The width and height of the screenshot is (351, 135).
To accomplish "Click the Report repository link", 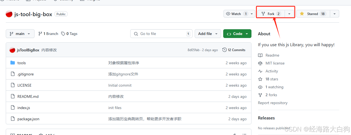I will (273, 103).
